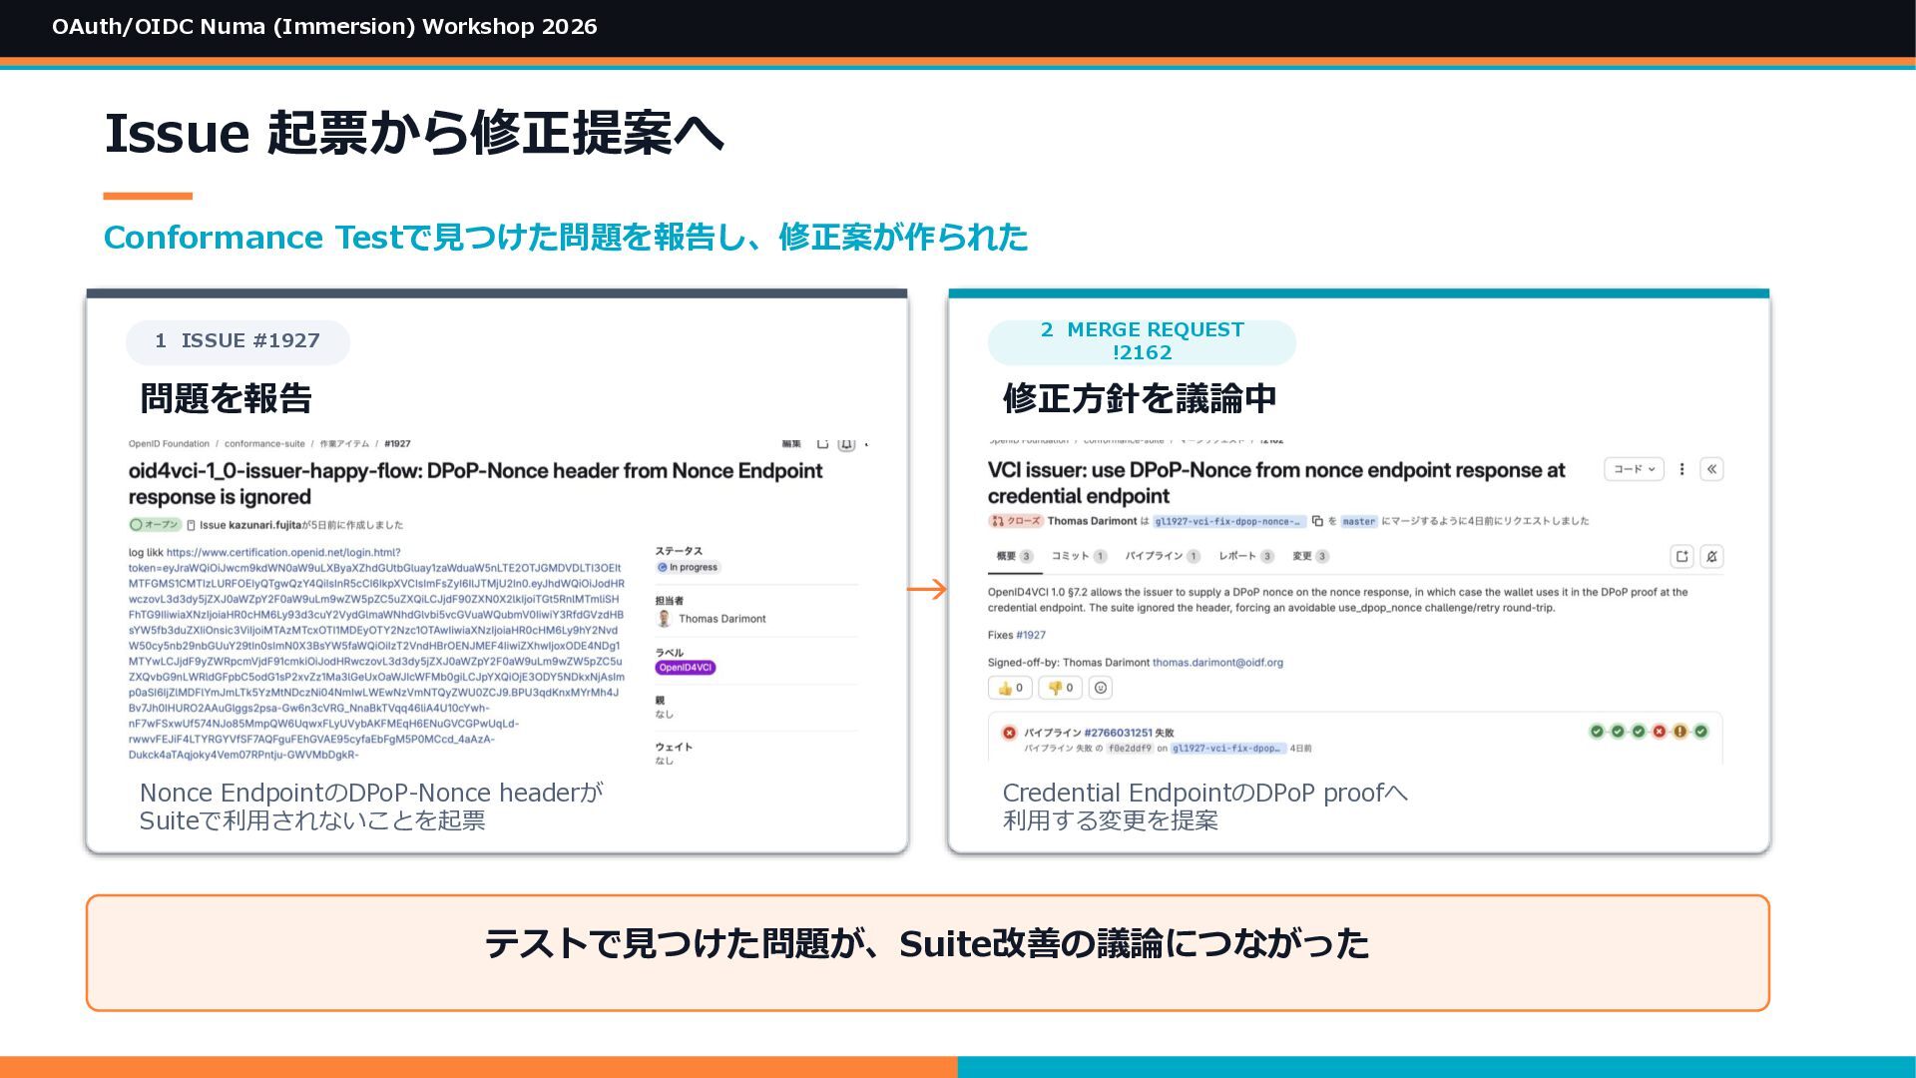Click the OpenID4VCI label
This screenshot has height=1078, width=1916.
point(686,668)
